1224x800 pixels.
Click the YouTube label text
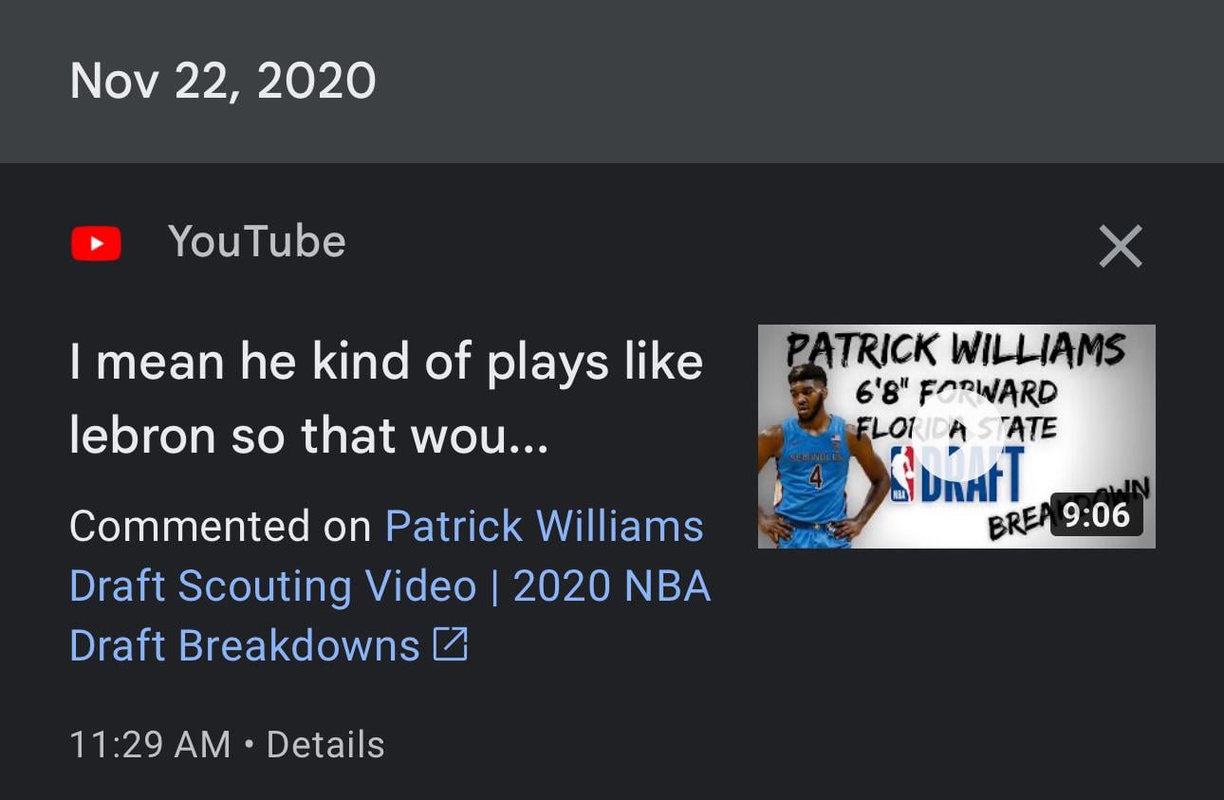tap(256, 242)
